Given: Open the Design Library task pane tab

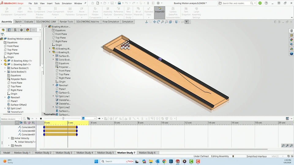Looking at the screenshot, I should pos(291,35).
